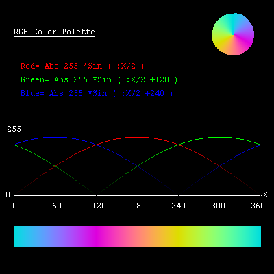Click the circular color wheel
This screenshot has width=274, height=274.
(233, 34)
